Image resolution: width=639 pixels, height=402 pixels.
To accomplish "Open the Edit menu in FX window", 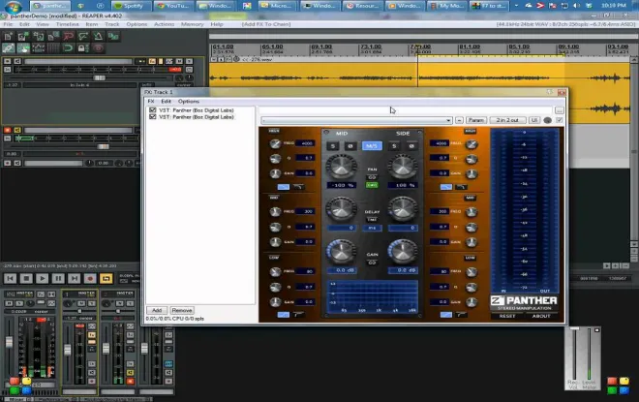I will tap(166, 101).
